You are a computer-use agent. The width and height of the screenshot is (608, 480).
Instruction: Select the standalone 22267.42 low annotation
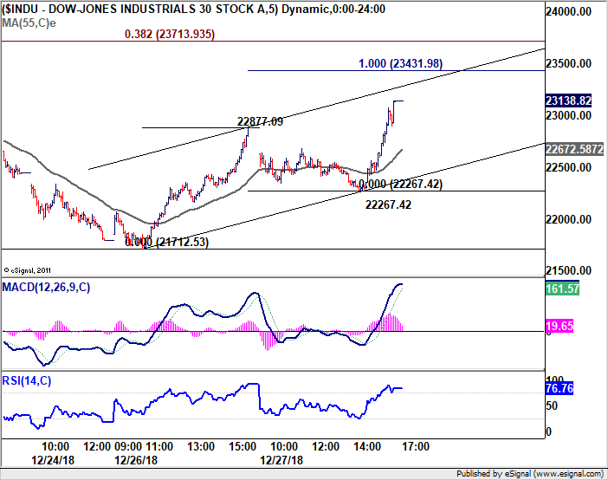point(388,204)
